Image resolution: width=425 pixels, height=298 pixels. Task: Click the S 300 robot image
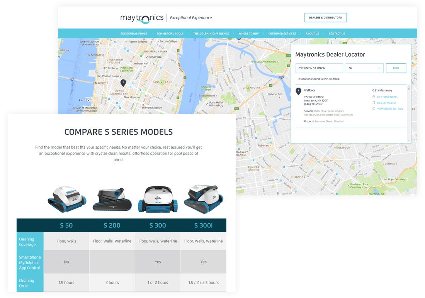pos(158,200)
